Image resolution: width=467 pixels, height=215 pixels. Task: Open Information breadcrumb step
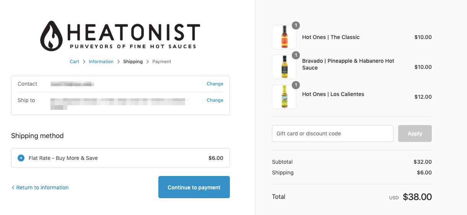pos(101,62)
